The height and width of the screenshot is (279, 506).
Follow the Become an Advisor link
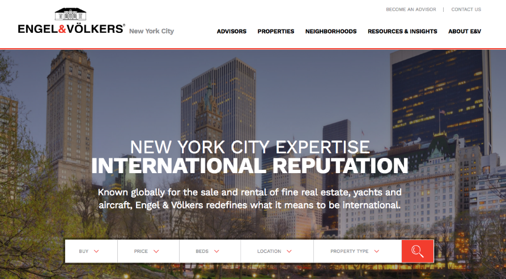coord(411,10)
